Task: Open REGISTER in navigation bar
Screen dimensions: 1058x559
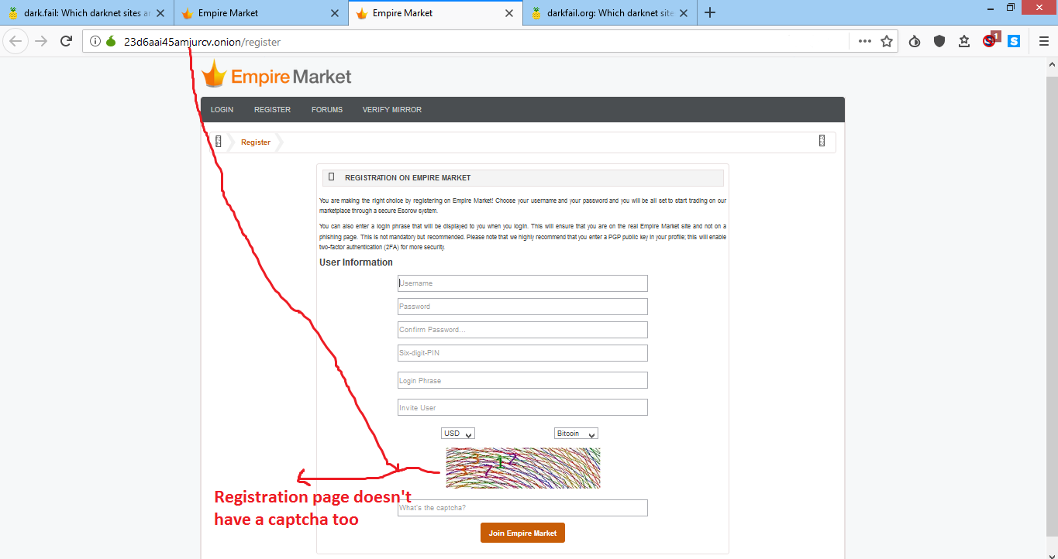Action: click(272, 110)
